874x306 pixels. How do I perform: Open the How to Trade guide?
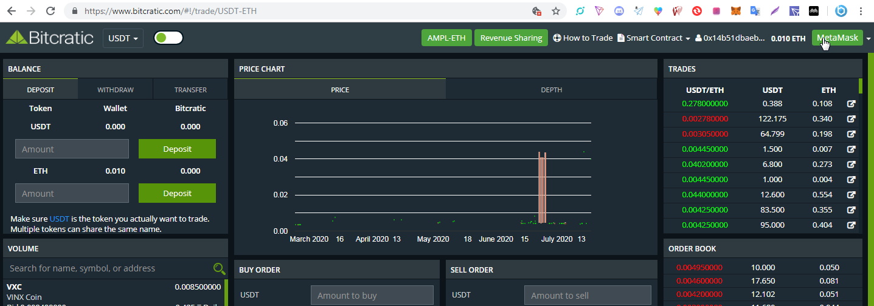tap(583, 38)
